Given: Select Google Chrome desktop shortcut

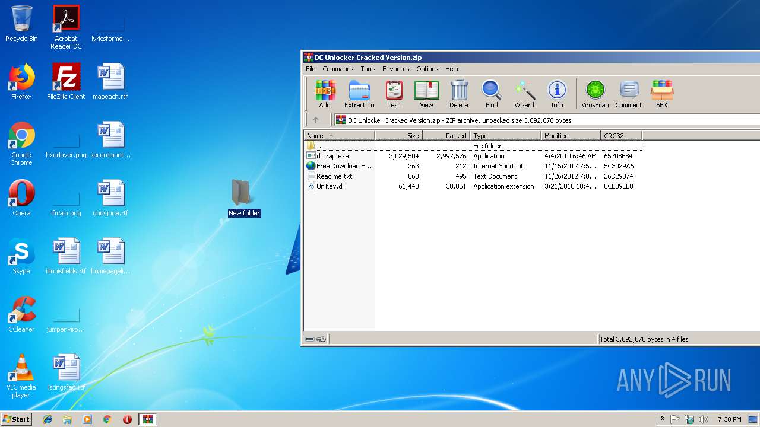Looking at the screenshot, I should click(21, 144).
